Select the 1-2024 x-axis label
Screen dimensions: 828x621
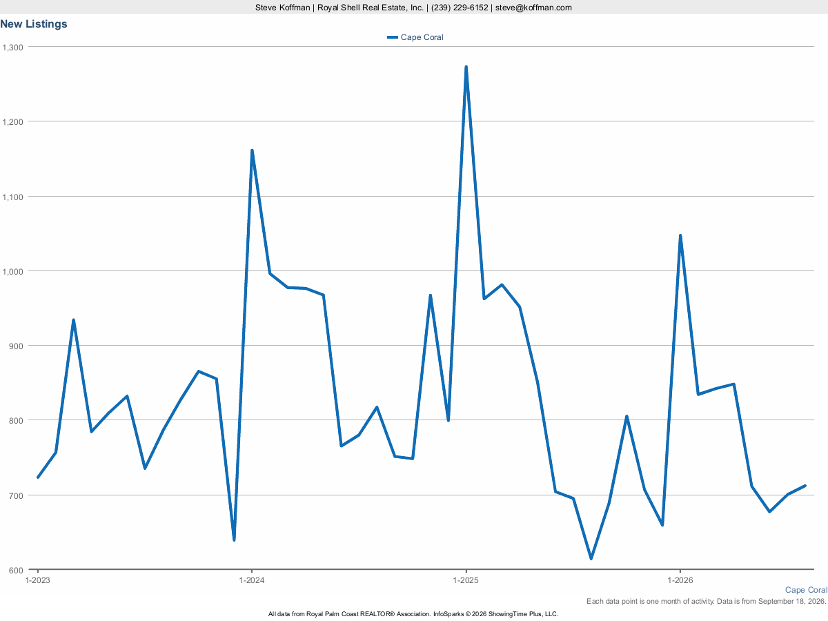252,580
